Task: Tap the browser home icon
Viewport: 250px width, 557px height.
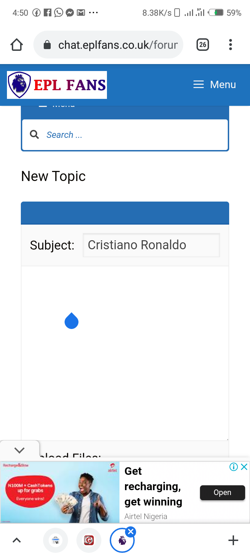Action: [17, 45]
